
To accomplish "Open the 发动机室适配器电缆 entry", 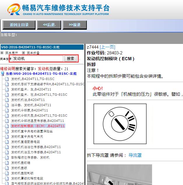I will 25,142.
